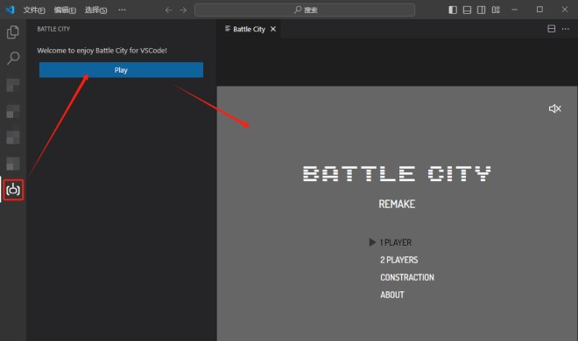This screenshot has width=578, height=341.
Task: Go back with the left arrow
Action: pyautogui.click(x=168, y=10)
